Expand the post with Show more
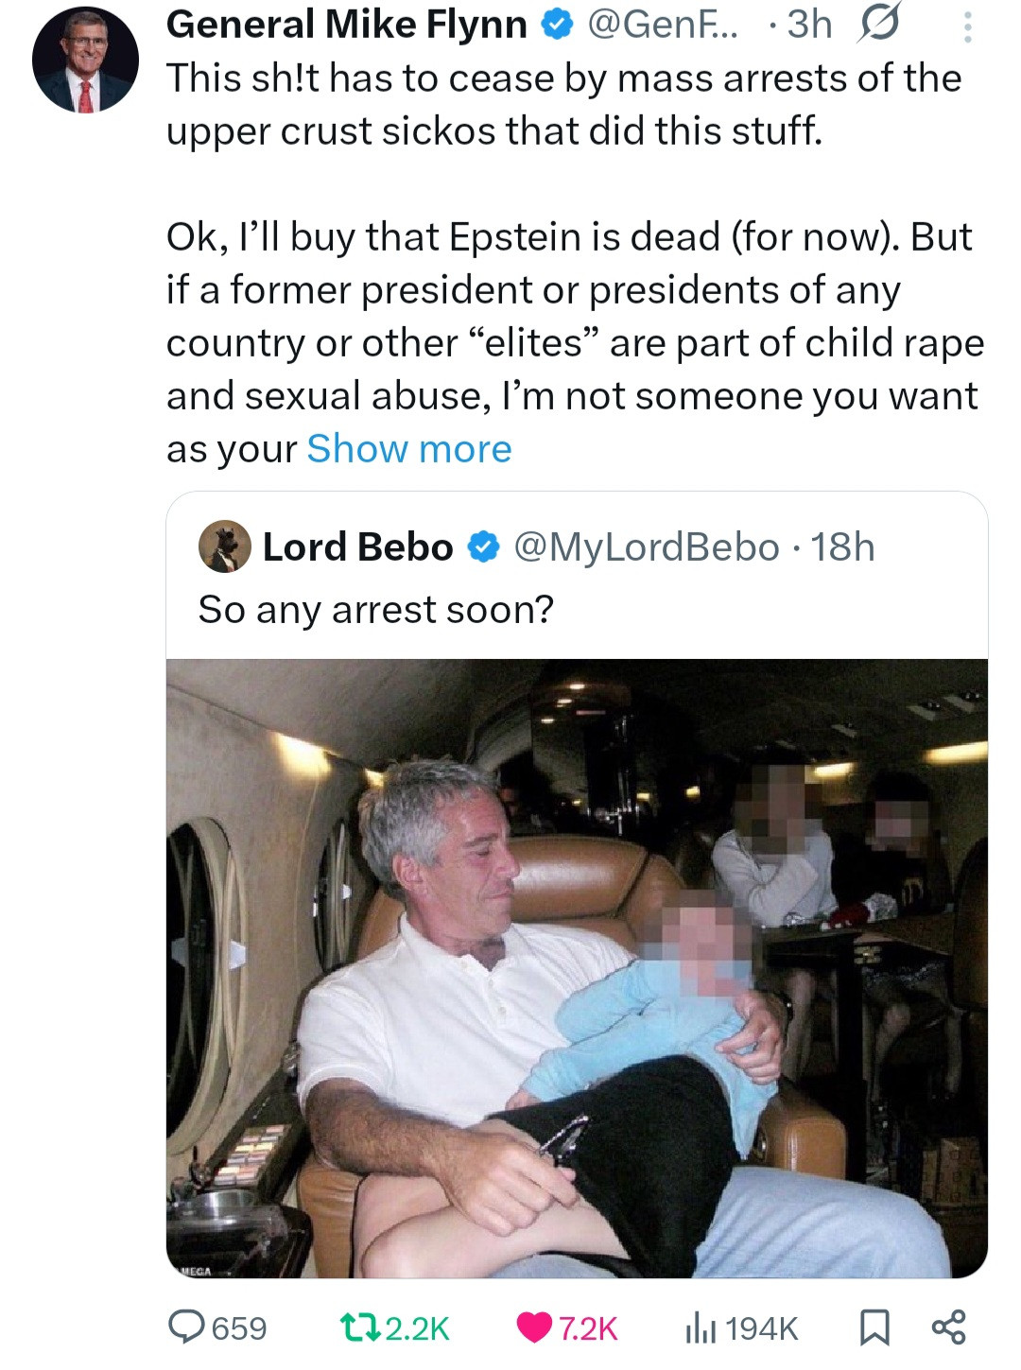1021x1370 pixels. point(408,449)
